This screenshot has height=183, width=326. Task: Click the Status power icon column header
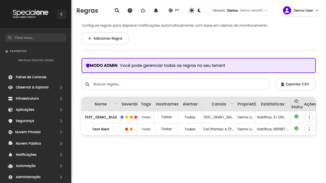(x=296, y=101)
